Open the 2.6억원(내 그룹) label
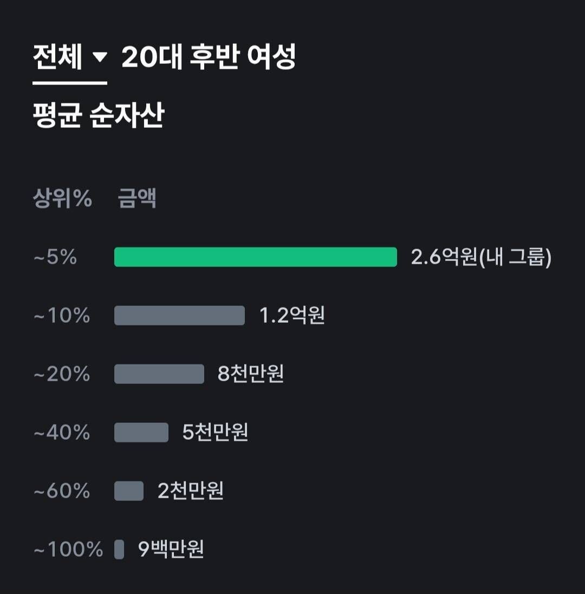 480,257
